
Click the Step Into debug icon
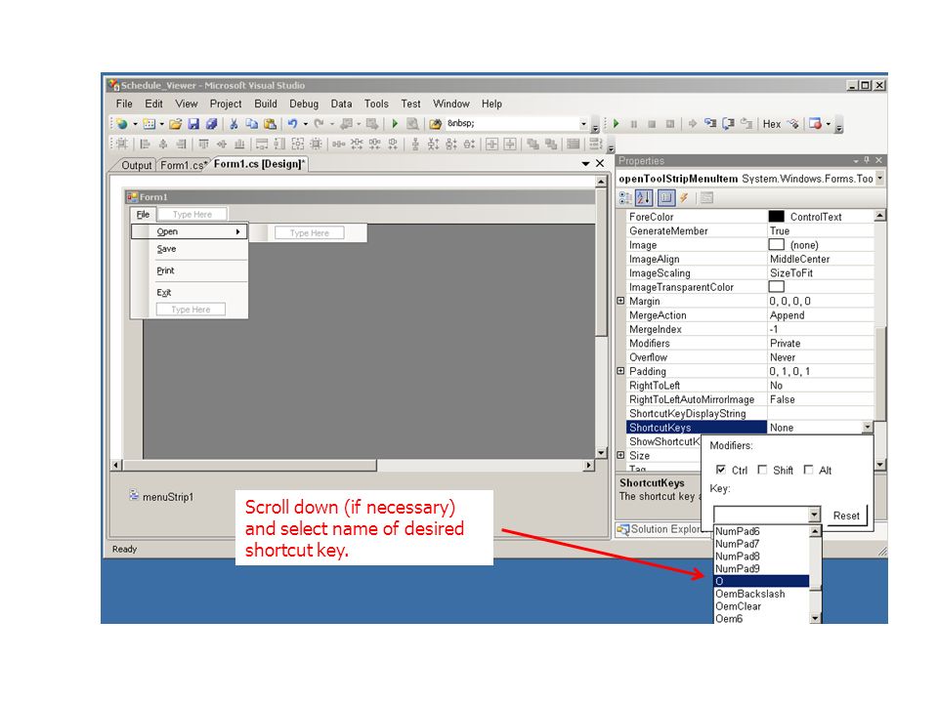[x=710, y=124]
